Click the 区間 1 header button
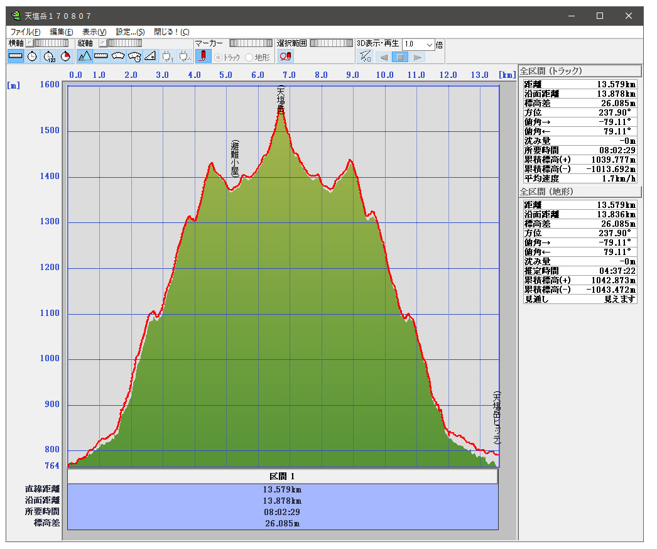The image size is (657, 549). 283,476
